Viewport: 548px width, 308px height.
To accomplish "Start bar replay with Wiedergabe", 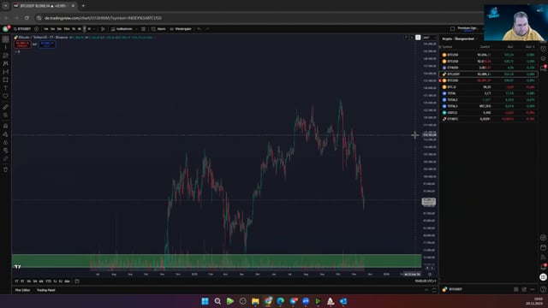I will (x=181, y=29).
